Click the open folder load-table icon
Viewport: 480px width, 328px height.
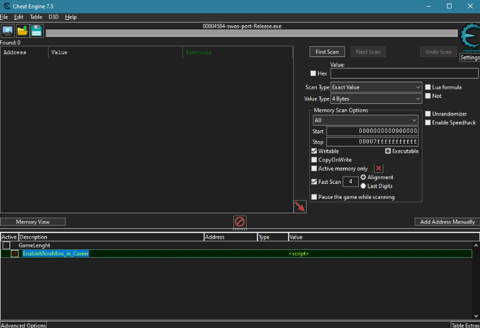(x=23, y=31)
